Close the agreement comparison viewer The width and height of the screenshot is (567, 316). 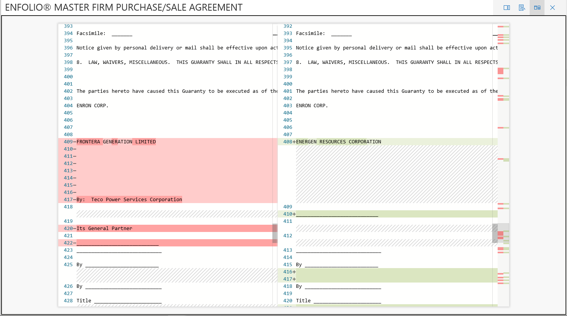click(x=553, y=8)
